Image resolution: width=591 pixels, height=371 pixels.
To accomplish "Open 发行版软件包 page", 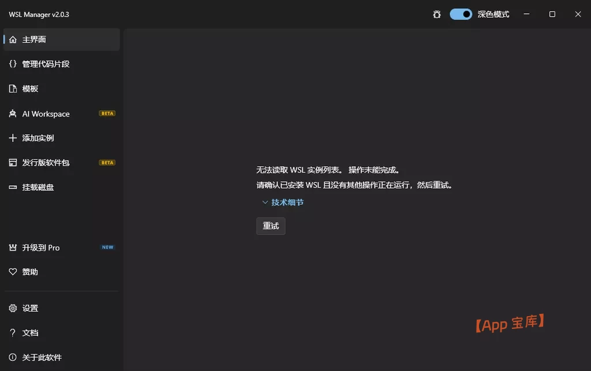I will pos(46,163).
